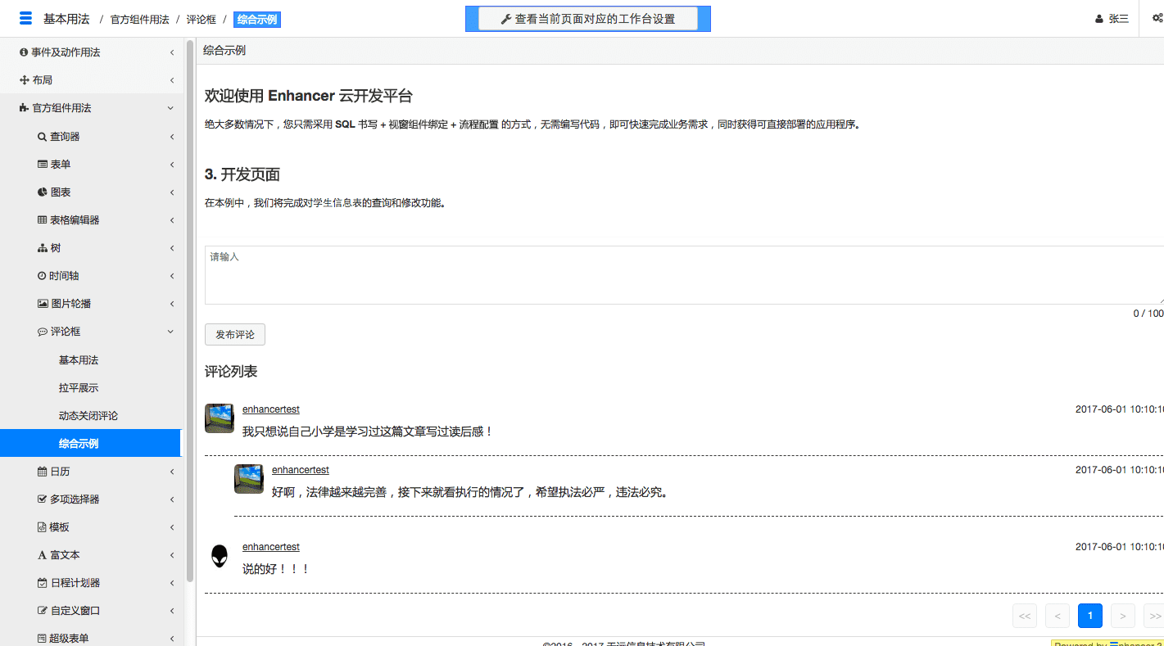Click into the 请输入 comment text area

coord(684,275)
